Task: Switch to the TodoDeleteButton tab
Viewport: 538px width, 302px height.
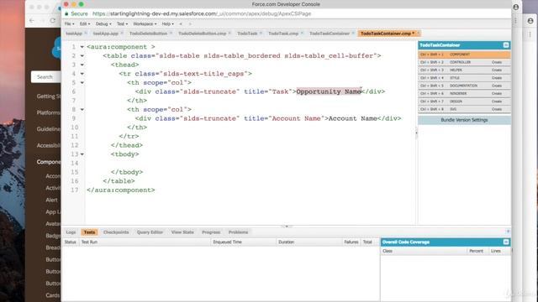Action: click(x=148, y=34)
